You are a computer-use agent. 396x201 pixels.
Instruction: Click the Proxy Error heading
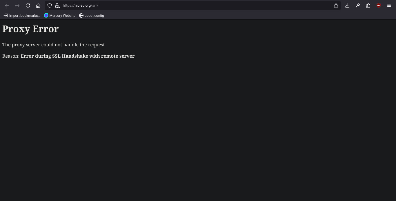pyautogui.click(x=30, y=29)
